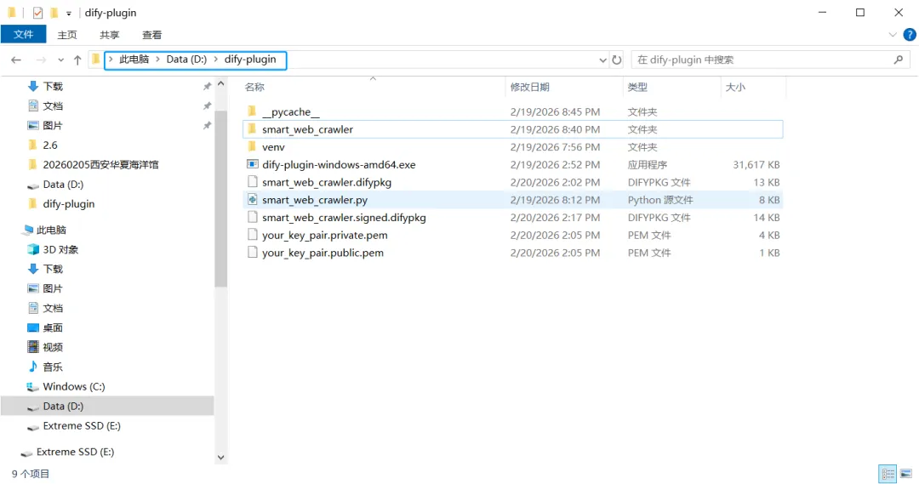Click the smart_web_crawler.signed.difypkg file icon
Screen dimensions: 919x484
[252, 217]
